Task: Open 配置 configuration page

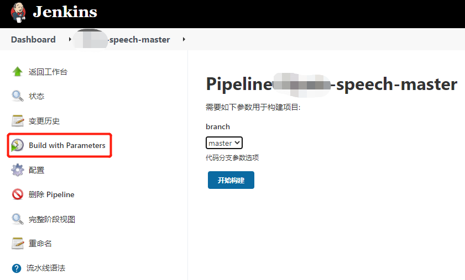Action: pyautogui.click(x=36, y=170)
